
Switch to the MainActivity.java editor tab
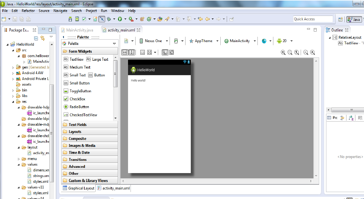[x=77, y=30]
